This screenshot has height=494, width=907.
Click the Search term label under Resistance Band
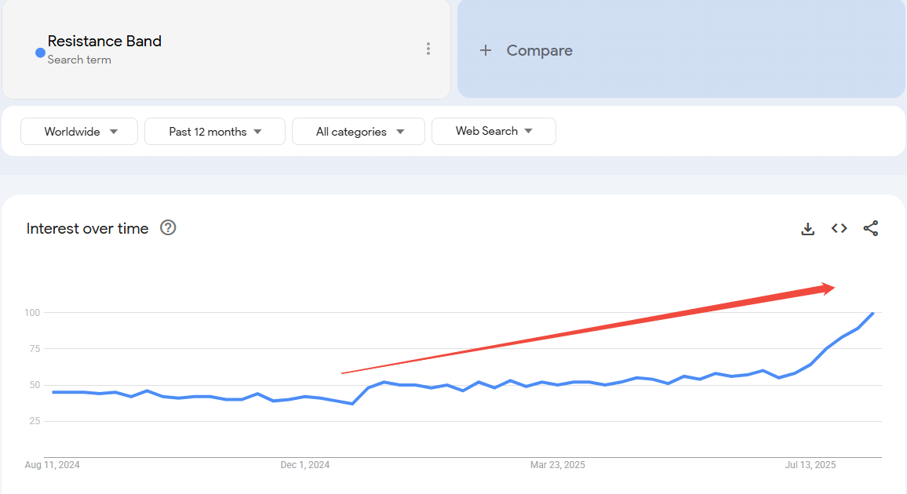(78, 60)
